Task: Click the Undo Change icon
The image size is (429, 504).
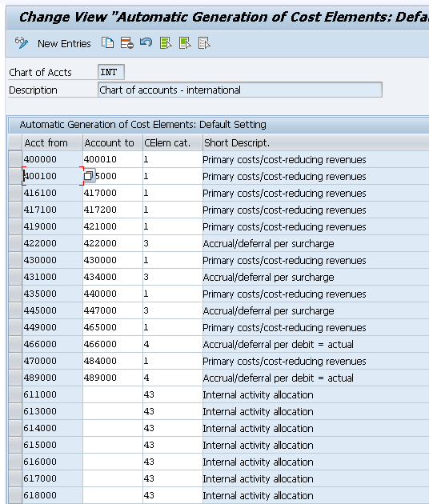Action: 146,42
